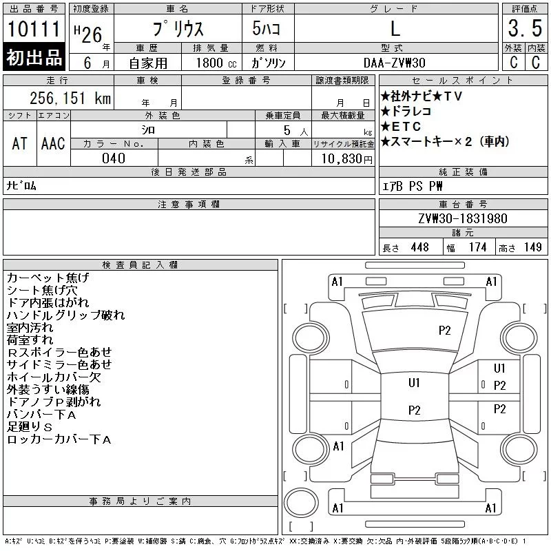551x551 pixels.
Task: Click the note "外装うすい線傷"
Action: tap(48, 390)
